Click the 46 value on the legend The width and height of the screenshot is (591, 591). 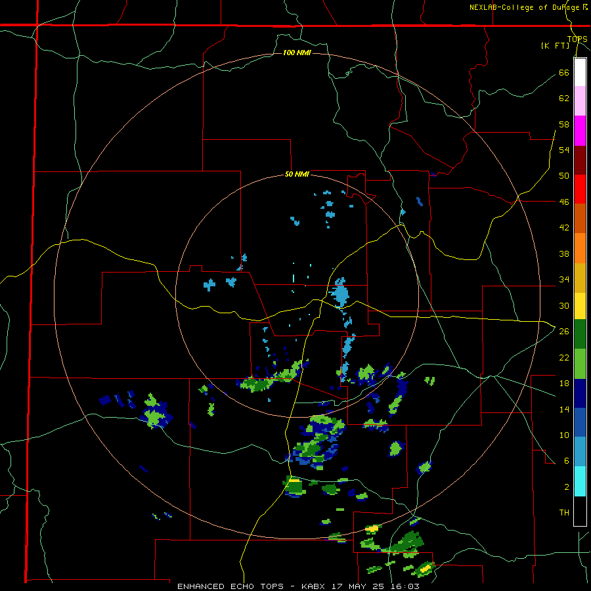point(564,202)
